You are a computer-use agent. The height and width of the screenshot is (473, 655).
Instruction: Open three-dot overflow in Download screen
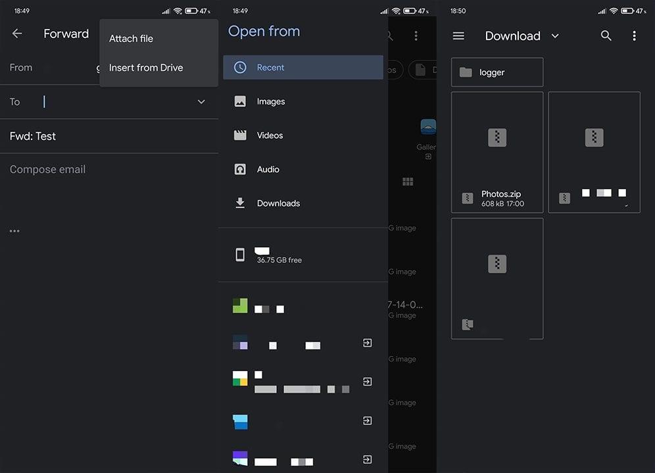[634, 36]
